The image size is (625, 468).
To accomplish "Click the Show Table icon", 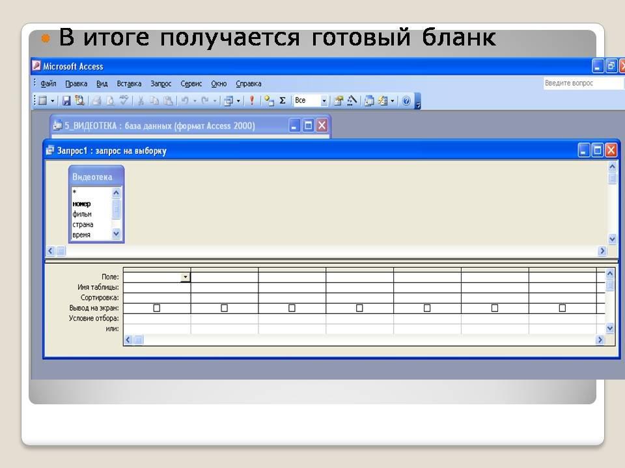I will pos(269,101).
